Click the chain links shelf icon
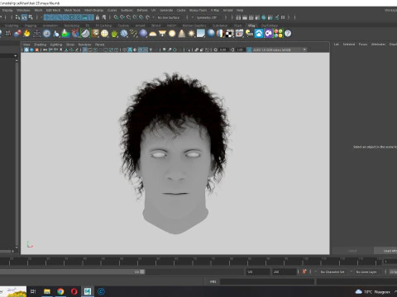 (x=134, y=34)
